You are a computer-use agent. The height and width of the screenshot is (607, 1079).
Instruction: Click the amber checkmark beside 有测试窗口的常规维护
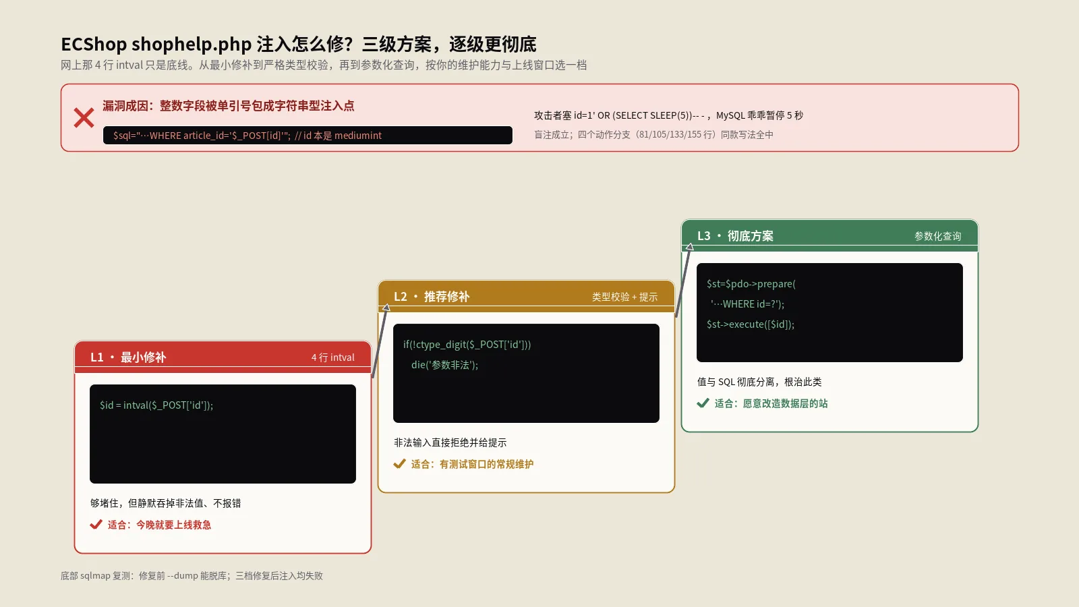[x=399, y=463]
